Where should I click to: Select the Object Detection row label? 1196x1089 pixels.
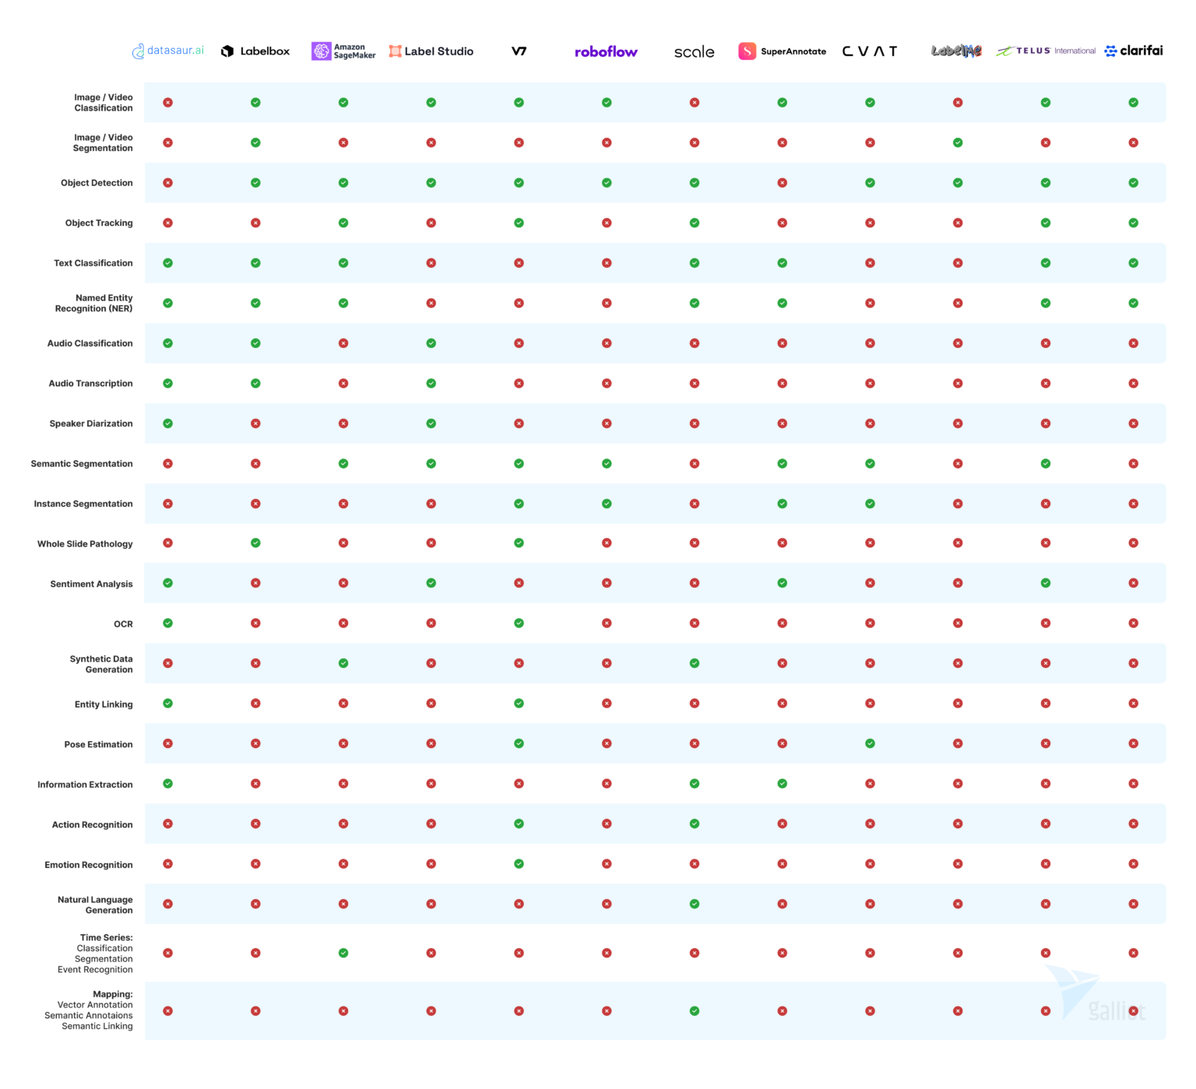coord(97,182)
